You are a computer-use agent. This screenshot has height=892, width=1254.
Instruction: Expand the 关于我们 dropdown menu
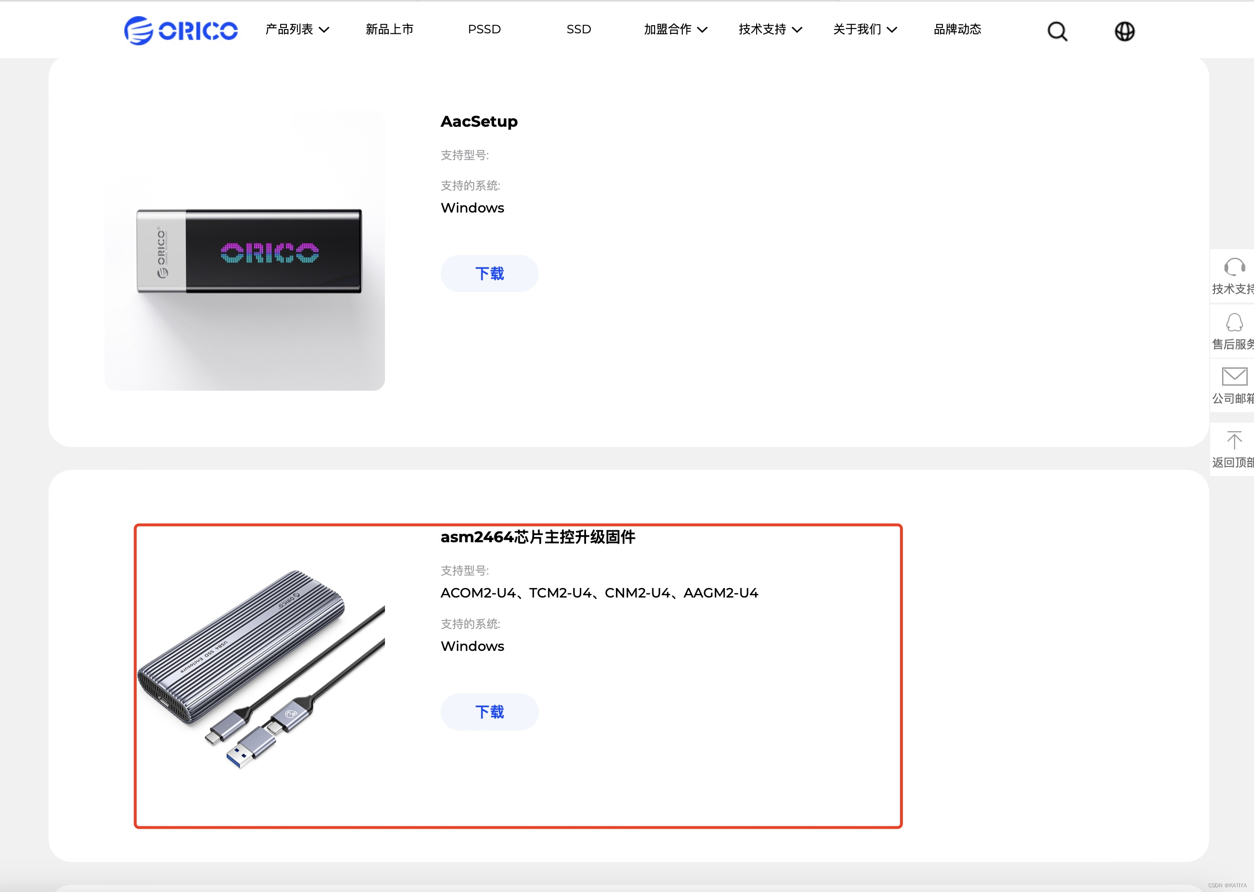(x=865, y=29)
